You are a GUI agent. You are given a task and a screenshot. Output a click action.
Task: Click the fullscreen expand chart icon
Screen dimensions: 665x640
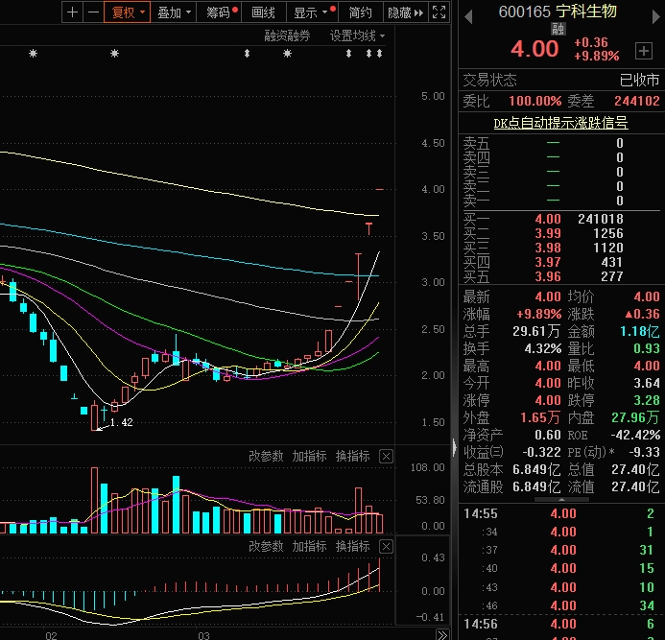(x=438, y=12)
